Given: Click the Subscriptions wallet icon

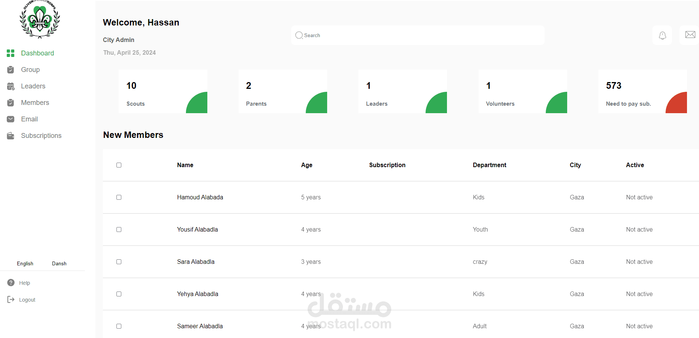Looking at the screenshot, I should coord(11,136).
